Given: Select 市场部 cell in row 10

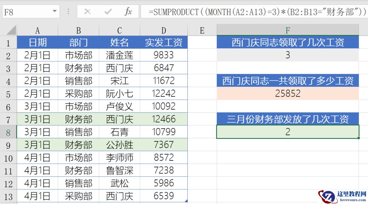Looking at the screenshot, I should click(78, 157).
